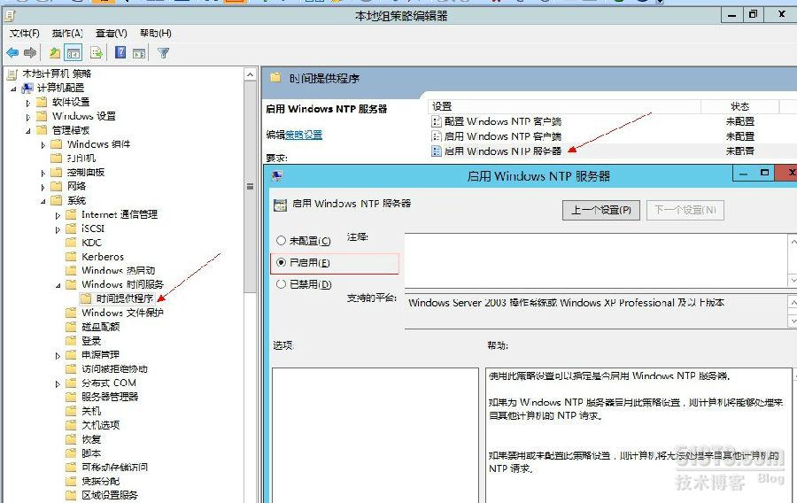Screen dimensions: 797x503
Task: Expand the Internet 通信管理 tree node
Action: coord(58,215)
